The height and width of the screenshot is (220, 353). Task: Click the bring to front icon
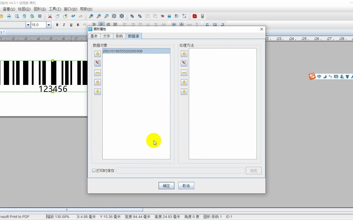point(132,16)
